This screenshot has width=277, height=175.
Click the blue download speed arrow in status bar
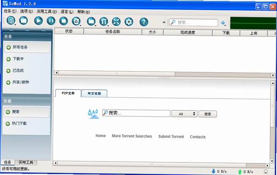click(213, 171)
